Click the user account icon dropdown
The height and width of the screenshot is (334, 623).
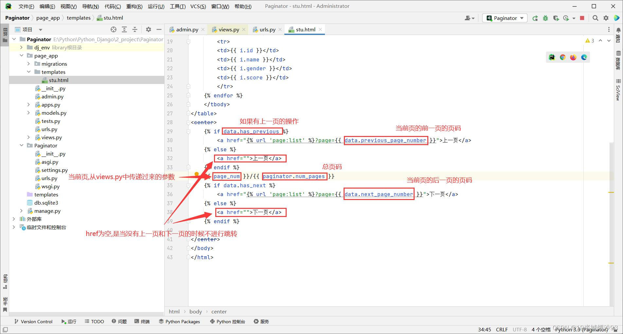(x=470, y=18)
